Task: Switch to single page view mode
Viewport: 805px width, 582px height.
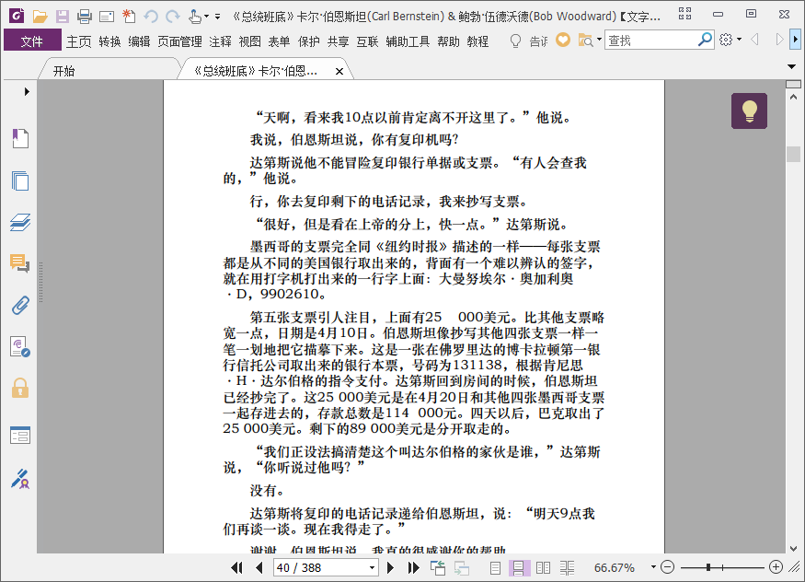Action: coord(495,567)
